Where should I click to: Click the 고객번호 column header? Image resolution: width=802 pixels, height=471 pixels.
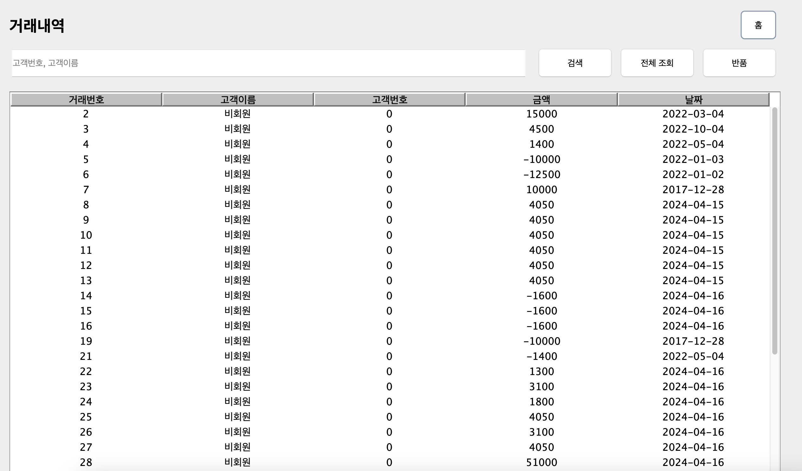389,99
